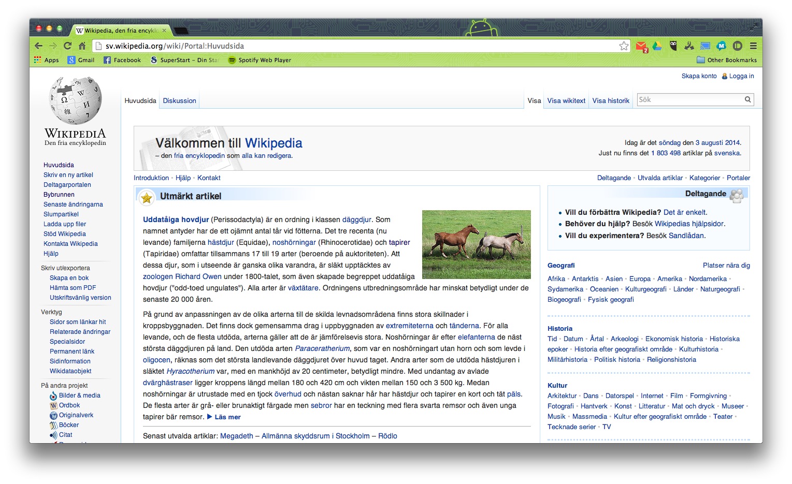Click Skapa konto link

coord(699,76)
